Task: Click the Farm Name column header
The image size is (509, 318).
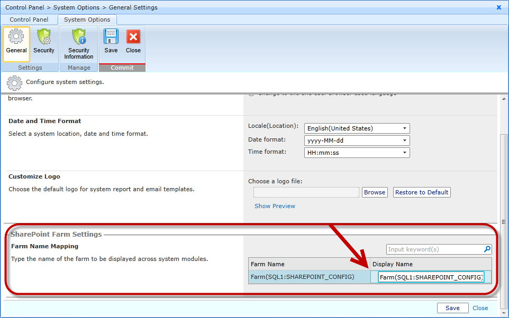Action: tap(309, 264)
